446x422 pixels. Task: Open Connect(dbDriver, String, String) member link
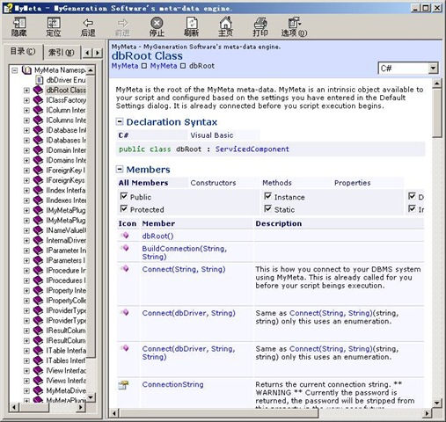pyautogui.click(x=188, y=353)
